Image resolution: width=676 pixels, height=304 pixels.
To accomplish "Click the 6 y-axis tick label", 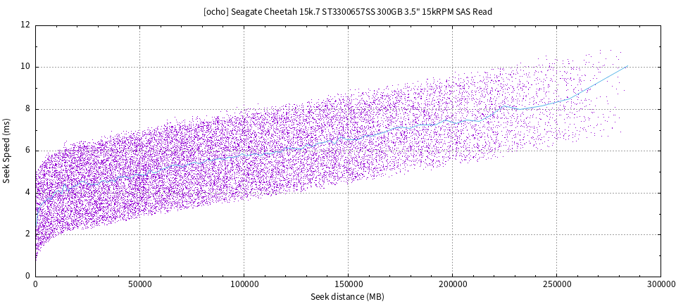I will [x=27, y=151].
